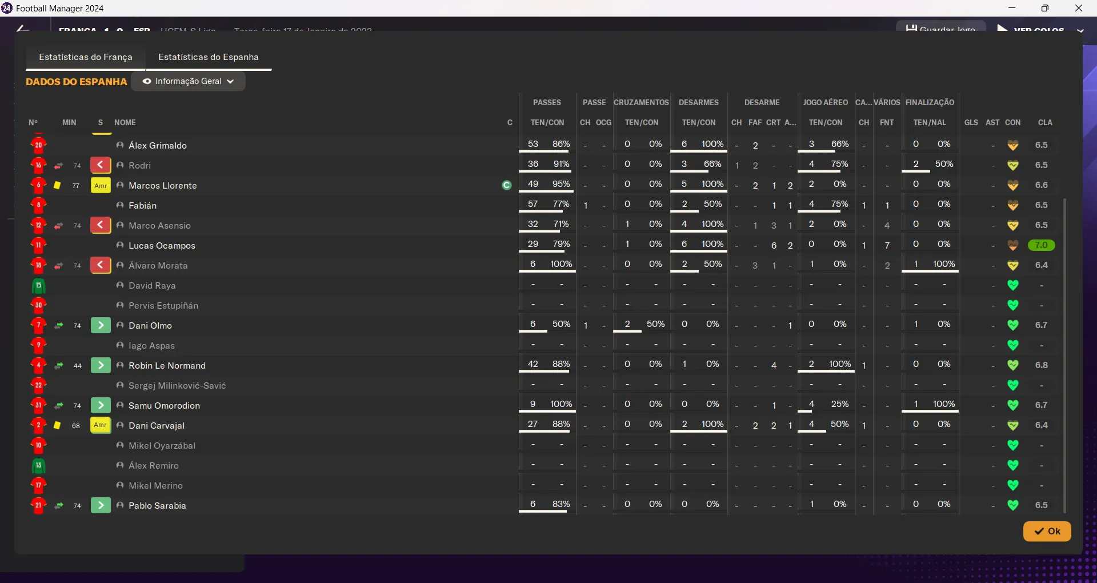Click the captain badge beside Marcos Llorente
Viewport: 1097px width, 583px height.
coord(506,185)
